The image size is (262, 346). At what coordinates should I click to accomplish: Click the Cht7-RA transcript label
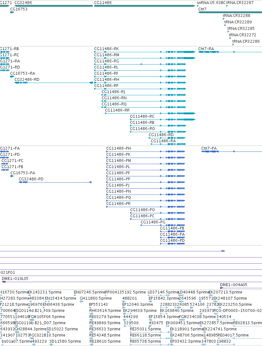tap(206, 49)
